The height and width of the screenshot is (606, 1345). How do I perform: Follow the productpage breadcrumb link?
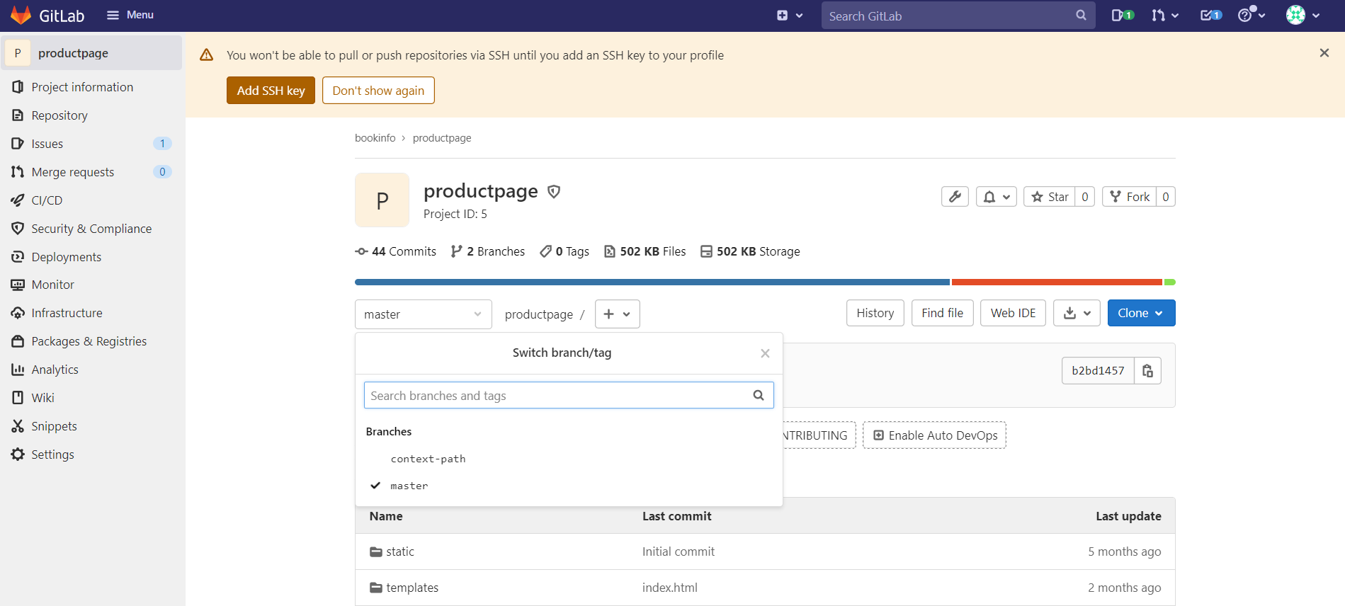[442, 138]
